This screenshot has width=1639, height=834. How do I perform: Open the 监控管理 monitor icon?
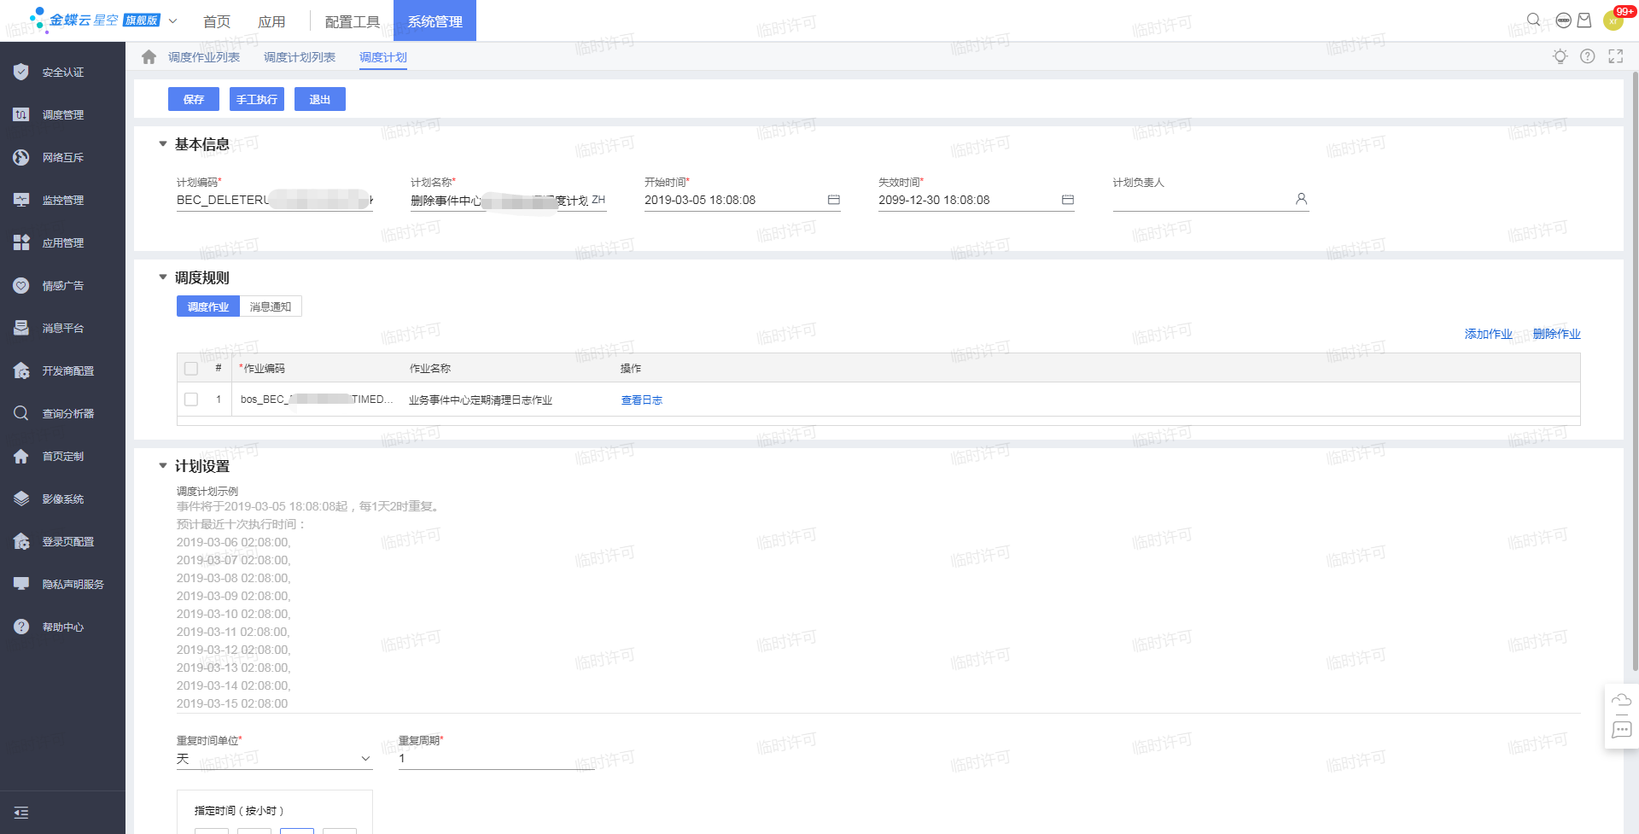[21, 200]
